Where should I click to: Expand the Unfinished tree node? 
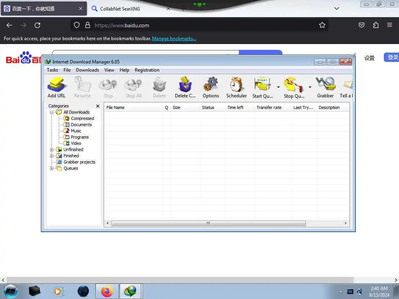coord(52,149)
